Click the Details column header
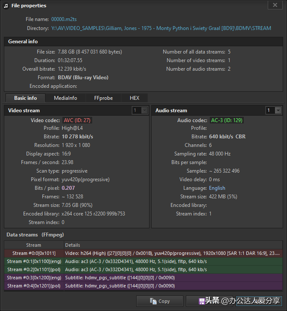 (x=73, y=245)
